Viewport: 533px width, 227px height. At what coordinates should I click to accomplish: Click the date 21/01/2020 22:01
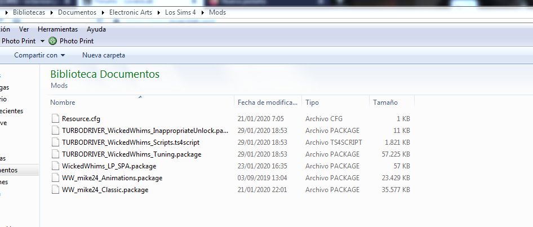(262, 190)
